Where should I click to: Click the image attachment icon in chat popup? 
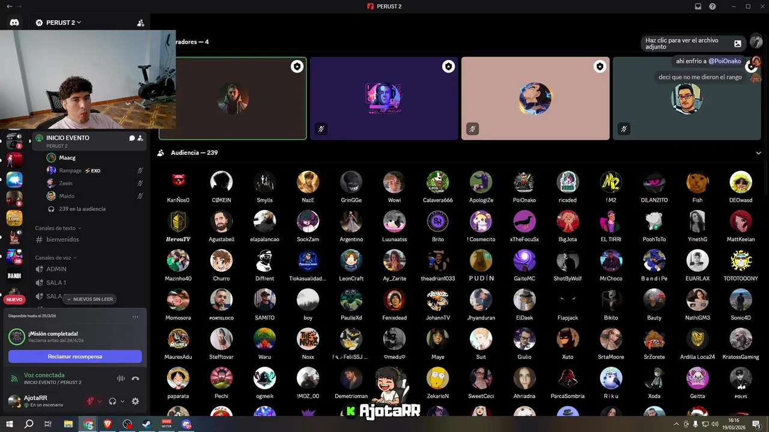pos(738,43)
